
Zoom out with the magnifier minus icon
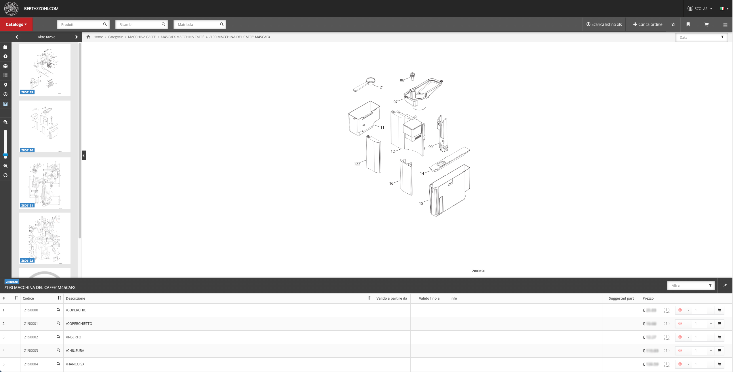(5, 166)
